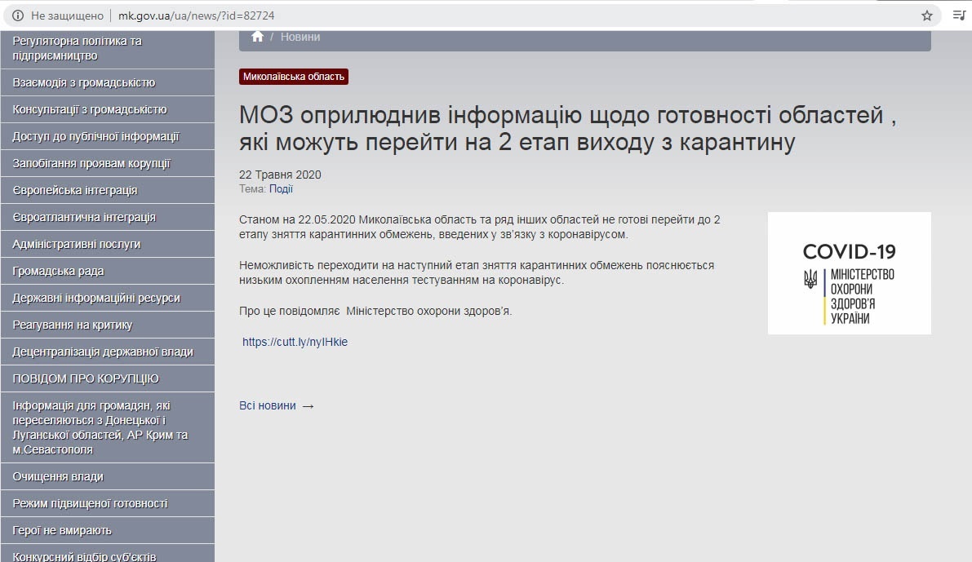Viewport: 972px width, 562px height.
Task: Click the line Про це повідомляє Міністерство
Action: tap(375, 311)
